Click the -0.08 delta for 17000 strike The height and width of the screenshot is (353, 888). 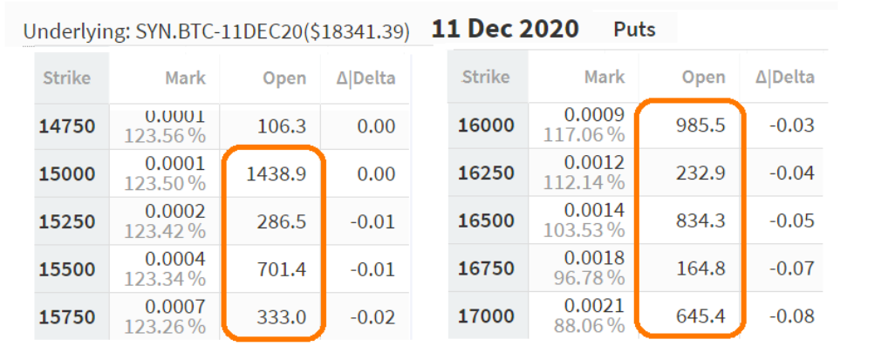(792, 316)
